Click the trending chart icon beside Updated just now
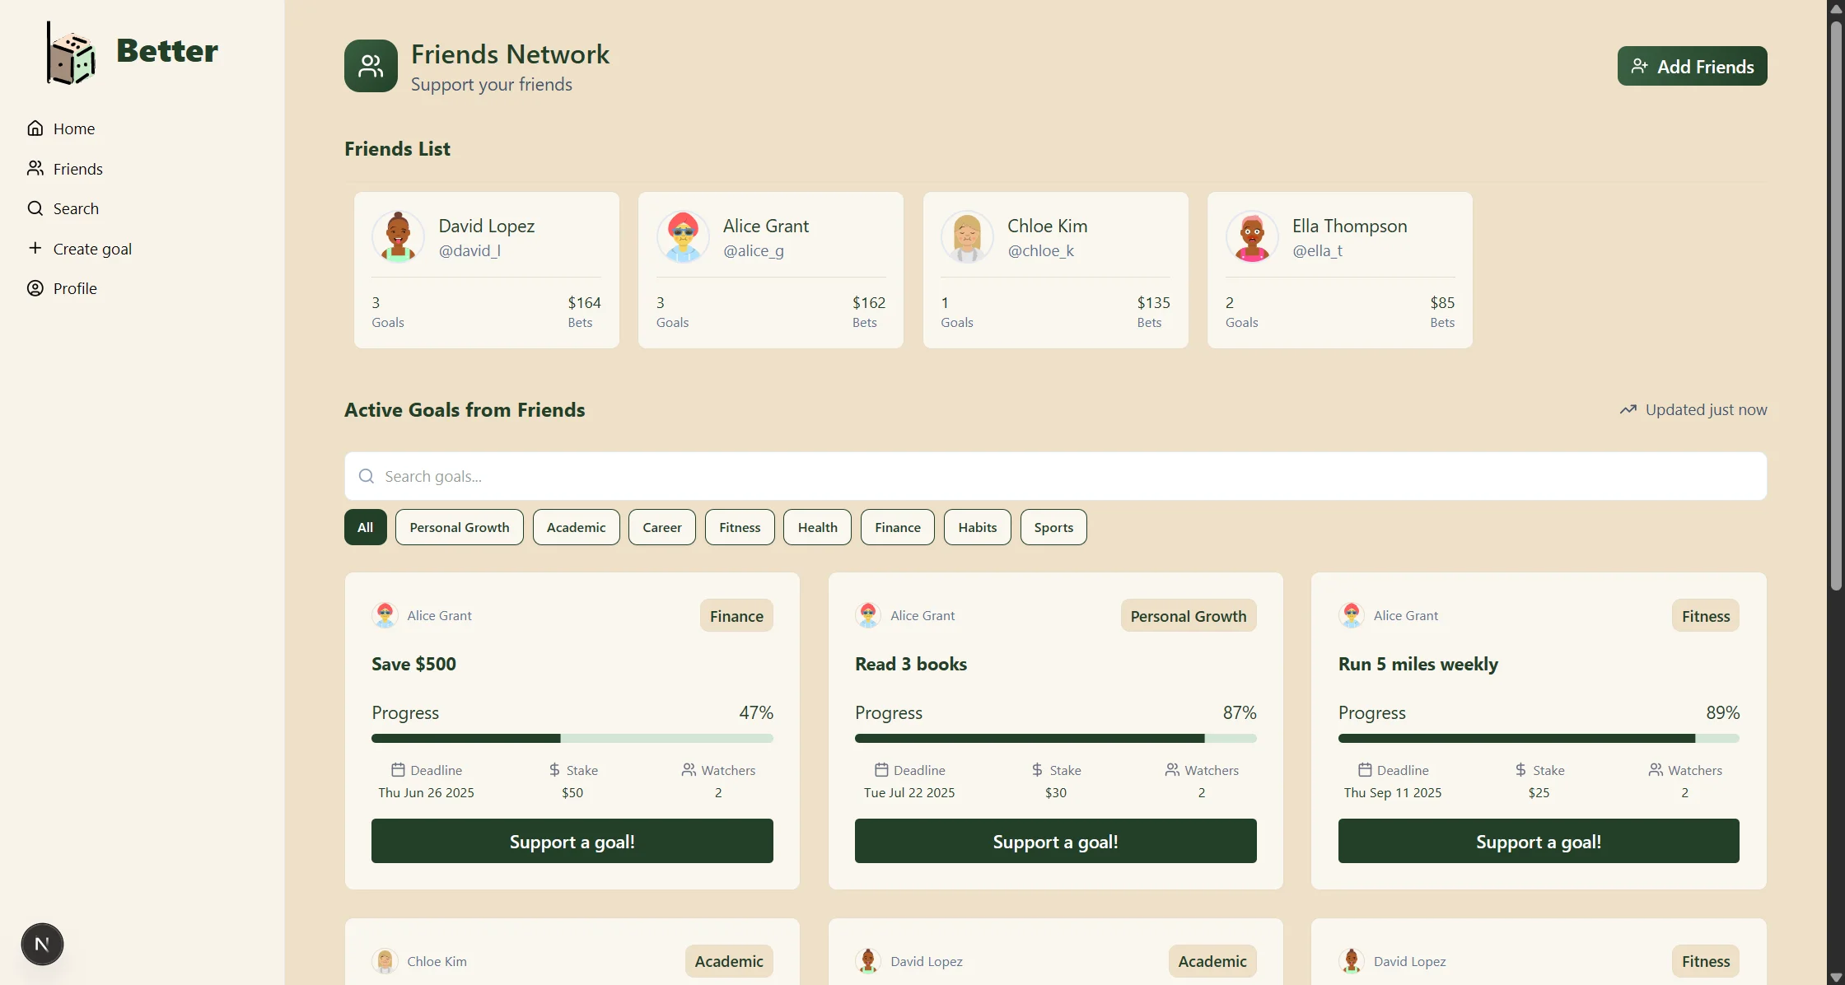 (x=1628, y=409)
